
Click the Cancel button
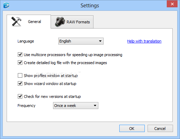point(160,129)
